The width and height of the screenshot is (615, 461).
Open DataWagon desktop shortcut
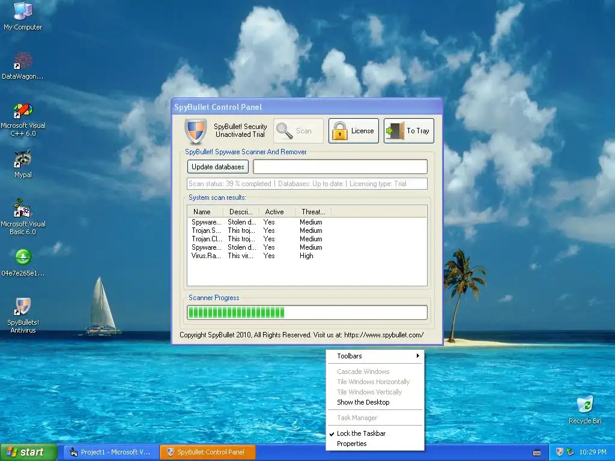click(23, 66)
